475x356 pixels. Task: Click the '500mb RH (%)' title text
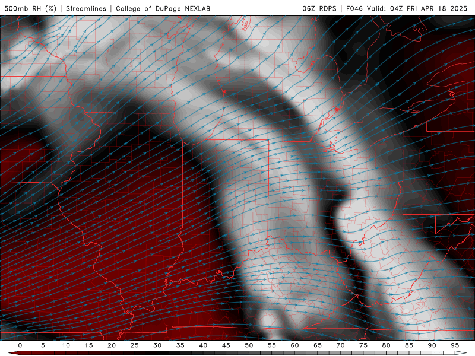(x=31, y=8)
